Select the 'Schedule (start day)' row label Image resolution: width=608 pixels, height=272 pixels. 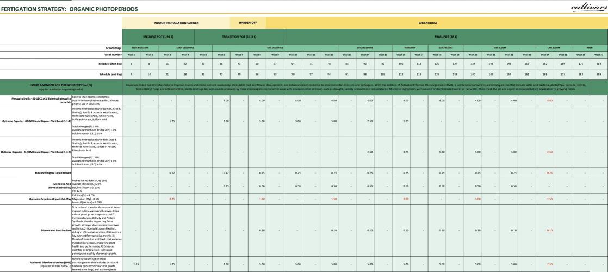[x=110, y=63]
